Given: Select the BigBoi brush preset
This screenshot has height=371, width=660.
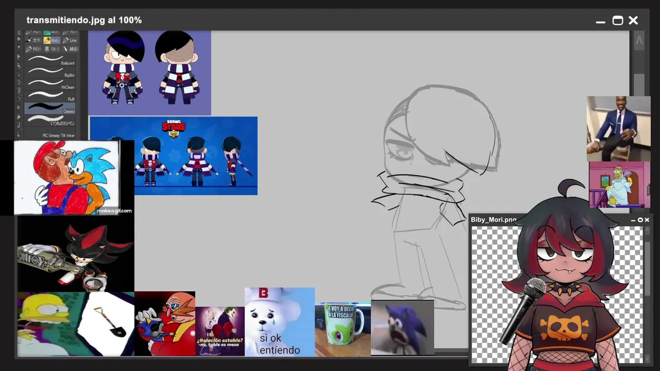Looking at the screenshot, I should (50, 71).
